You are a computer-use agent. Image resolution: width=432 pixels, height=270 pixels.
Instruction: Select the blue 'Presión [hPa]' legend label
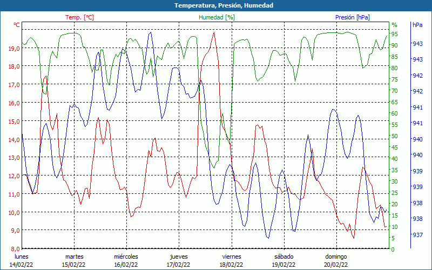pyautogui.click(x=353, y=17)
